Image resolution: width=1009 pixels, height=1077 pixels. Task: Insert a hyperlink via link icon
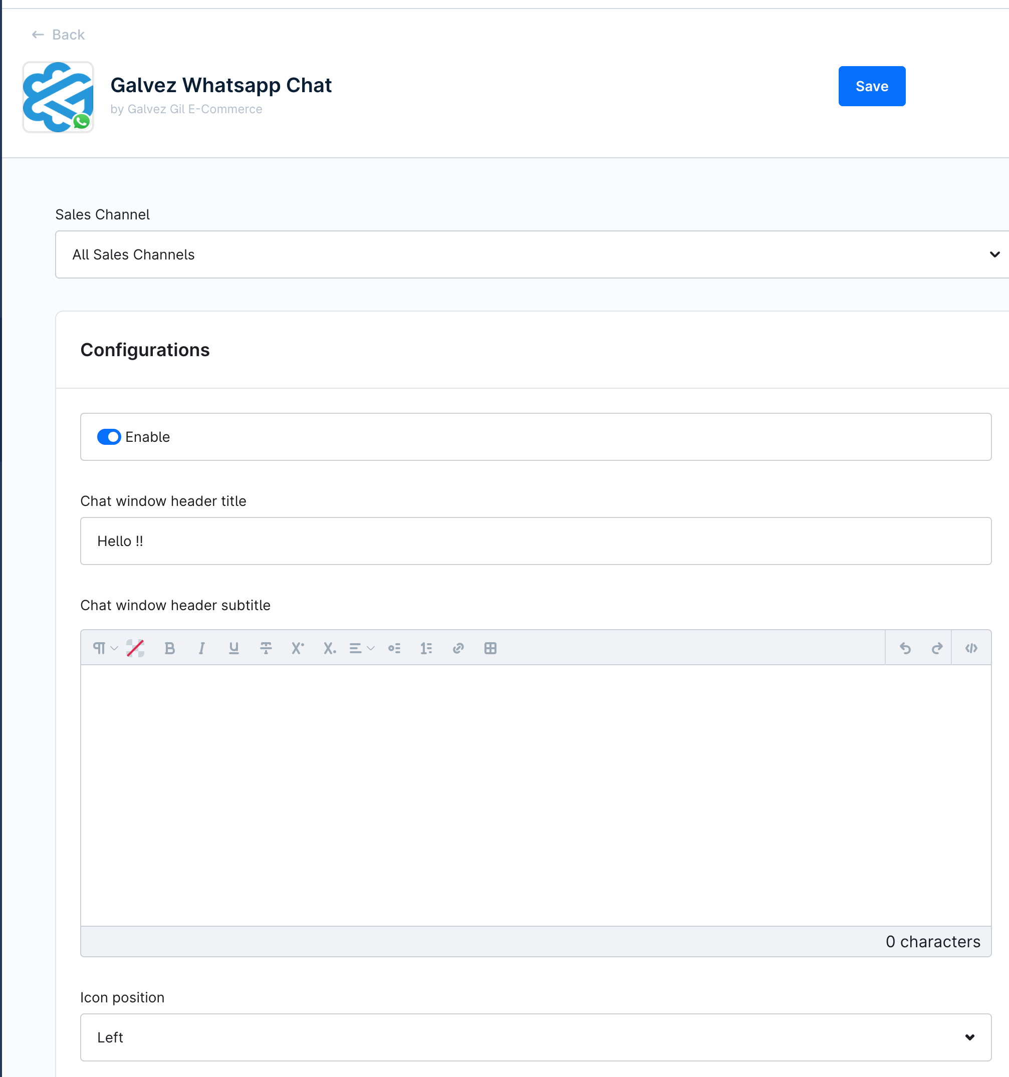[x=458, y=648]
